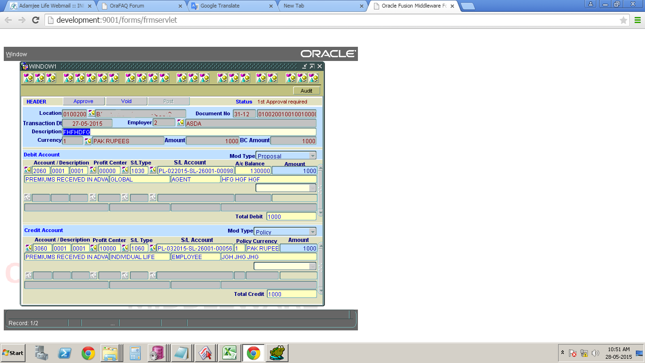Click the Currency lookup icon beside PAK RUPEES

coord(88,141)
